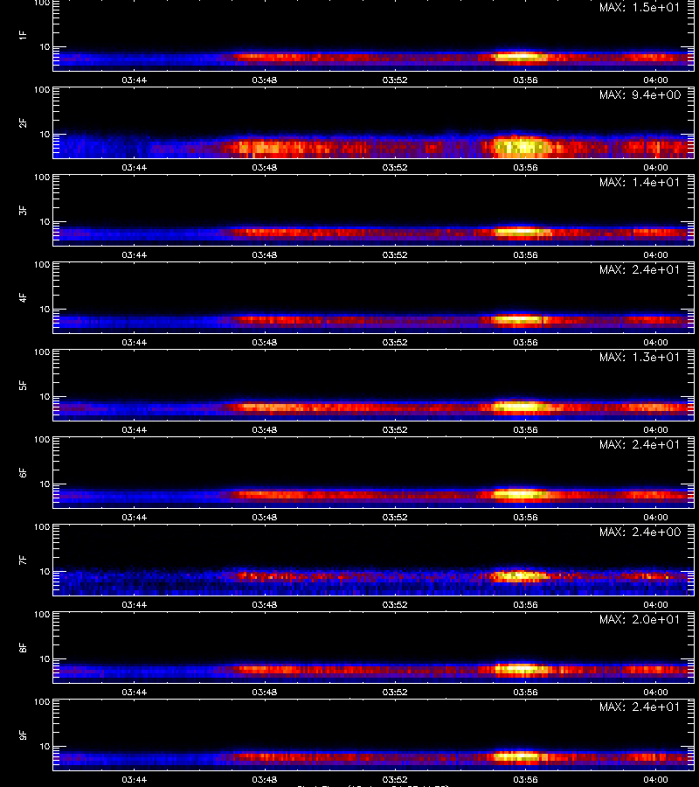The height and width of the screenshot is (787, 699).
Task: Click the 100 y-axis label of panel 5F
Action: 42,352
